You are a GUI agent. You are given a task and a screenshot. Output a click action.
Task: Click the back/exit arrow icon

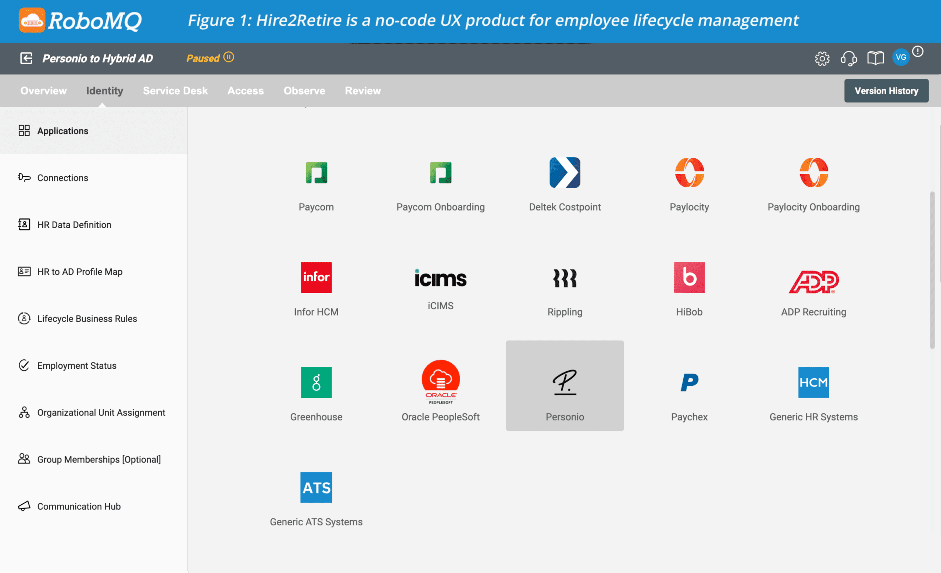pyautogui.click(x=26, y=58)
